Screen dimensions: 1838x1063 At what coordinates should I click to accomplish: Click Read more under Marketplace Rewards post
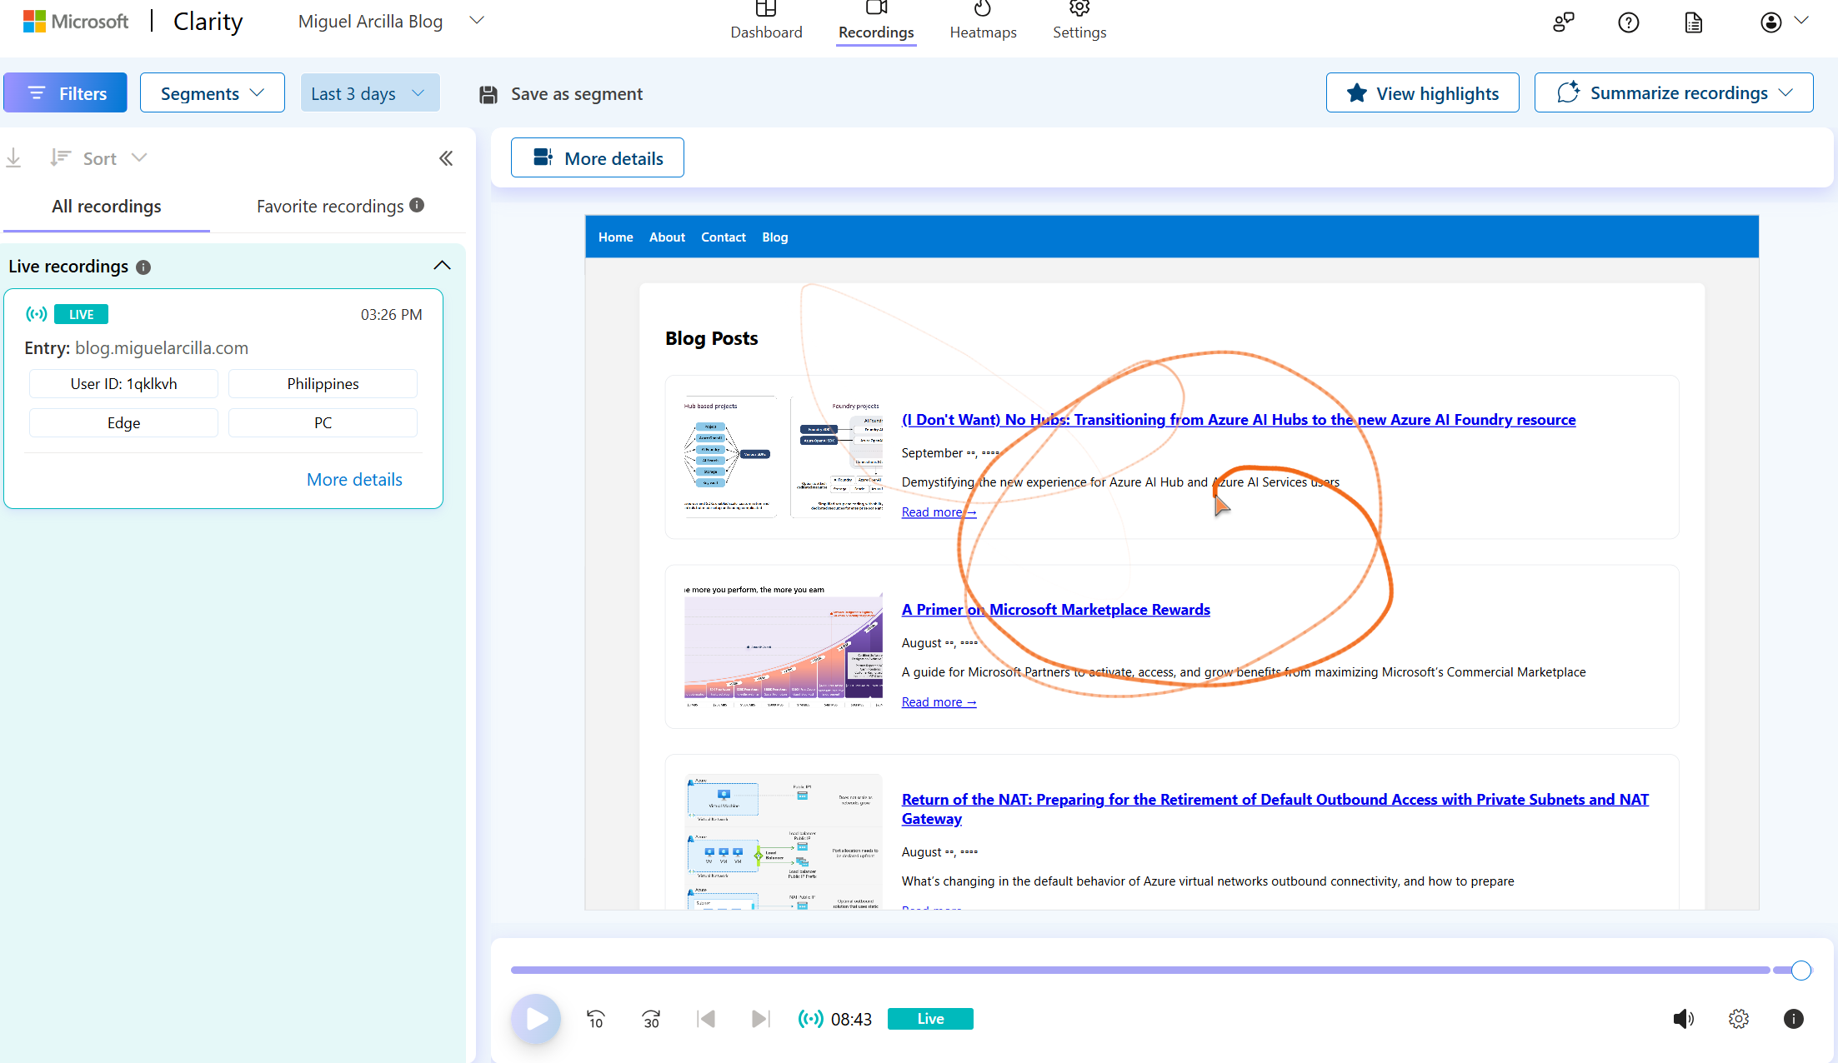pyautogui.click(x=939, y=701)
